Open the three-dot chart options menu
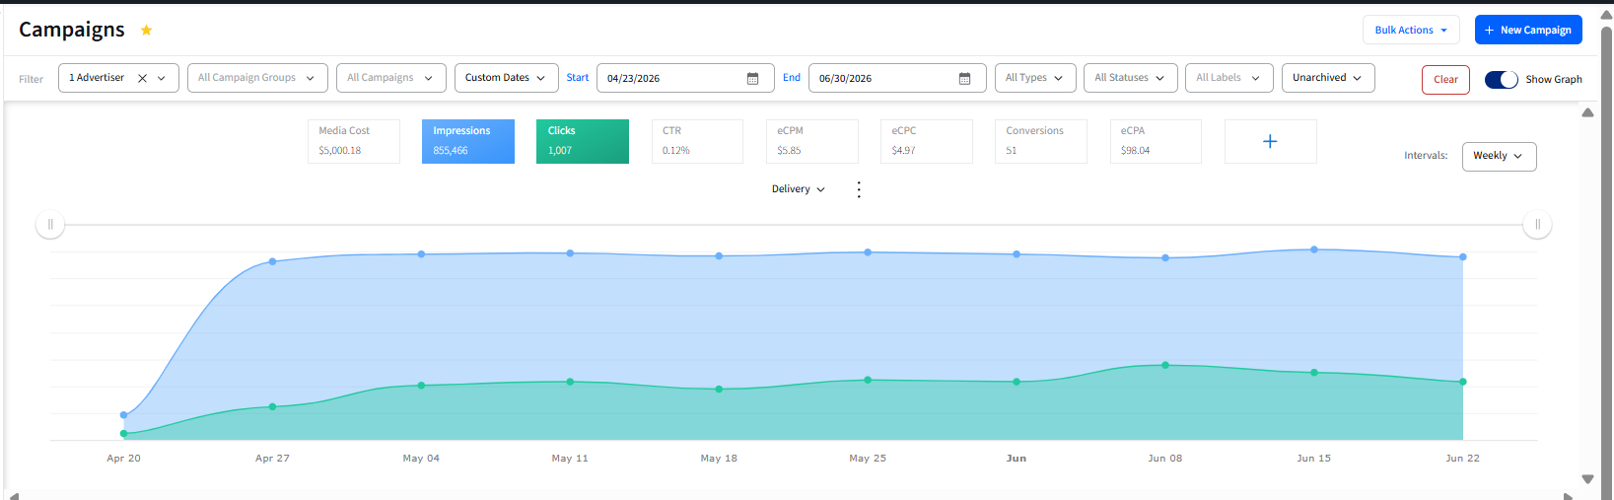1614x500 pixels. (x=859, y=189)
